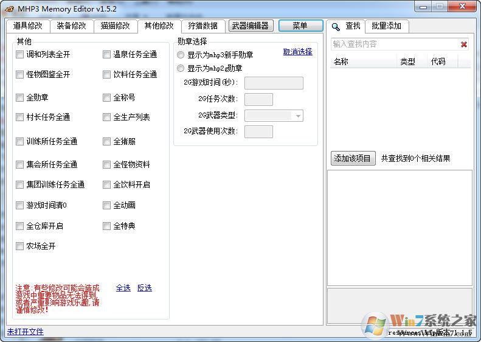
Task: Click the 添加该项目 button
Action: 353,158
